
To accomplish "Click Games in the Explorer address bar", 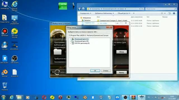I will click(x=122, y=9).
